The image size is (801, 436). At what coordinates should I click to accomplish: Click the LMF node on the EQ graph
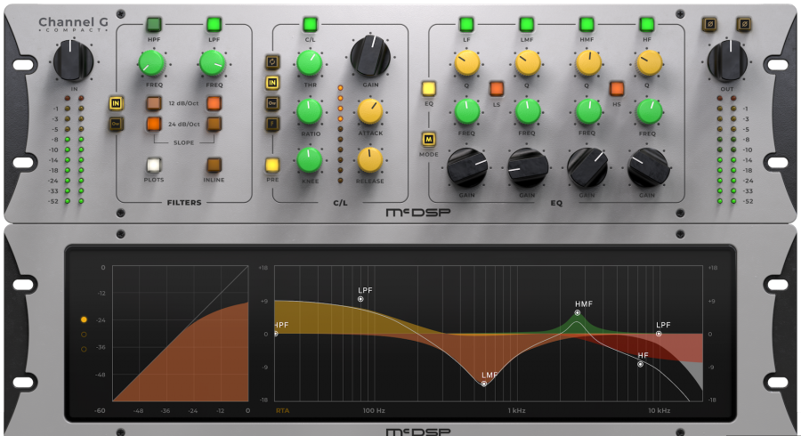point(484,384)
